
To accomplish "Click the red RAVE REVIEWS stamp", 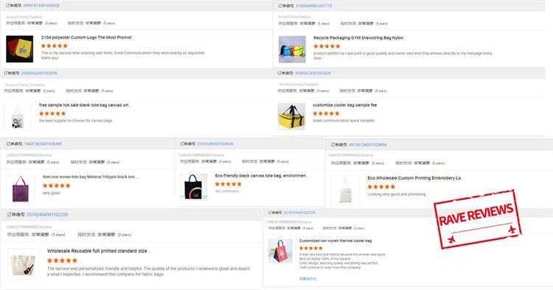I will click(477, 219).
